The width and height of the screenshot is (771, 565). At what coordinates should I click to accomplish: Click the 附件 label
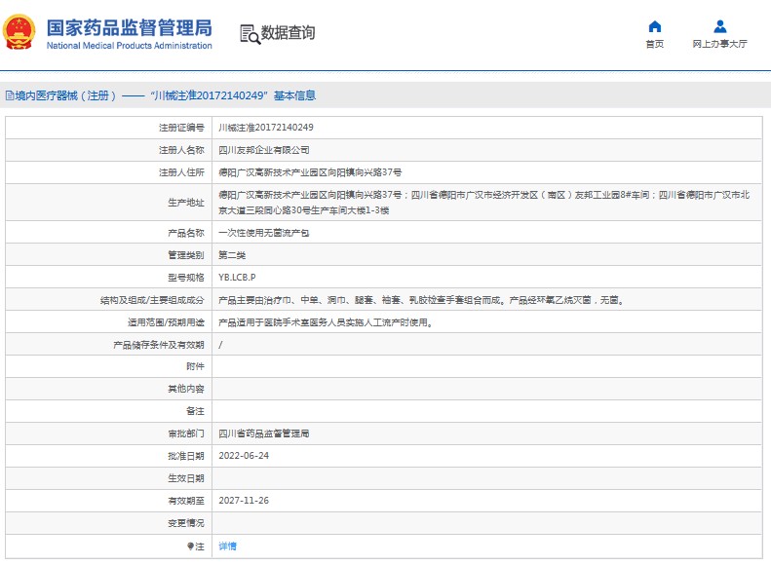coord(195,366)
